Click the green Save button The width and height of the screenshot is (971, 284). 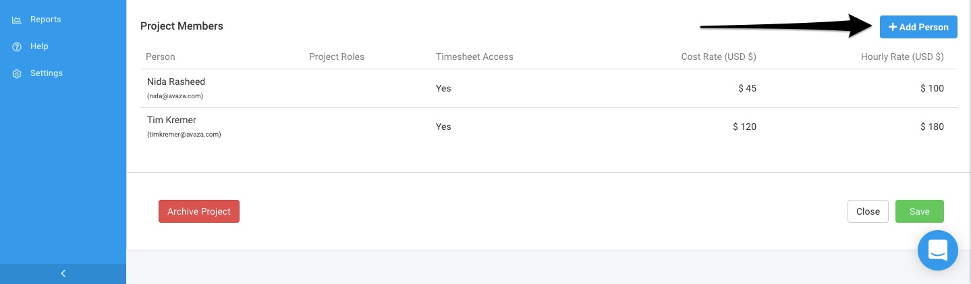[919, 211]
